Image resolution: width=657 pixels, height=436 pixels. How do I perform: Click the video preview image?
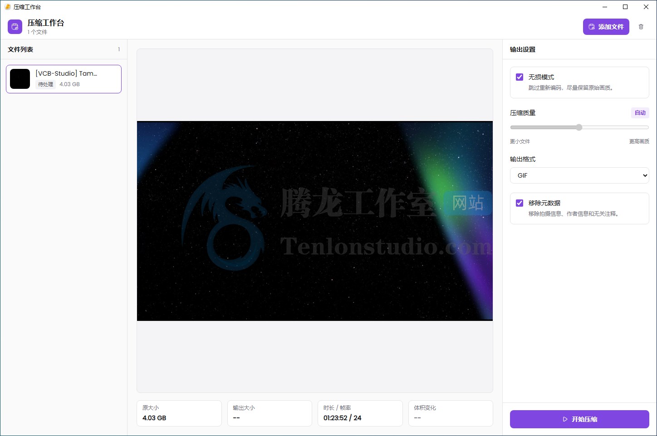(315, 221)
